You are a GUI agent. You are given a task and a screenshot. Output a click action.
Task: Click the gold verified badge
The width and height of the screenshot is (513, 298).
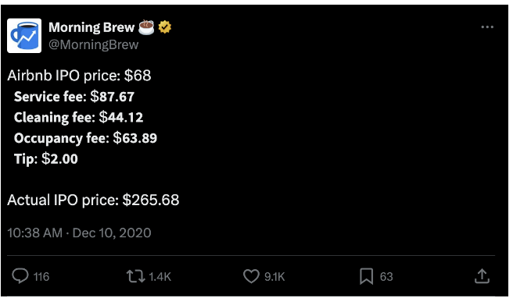pyautogui.click(x=165, y=27)
